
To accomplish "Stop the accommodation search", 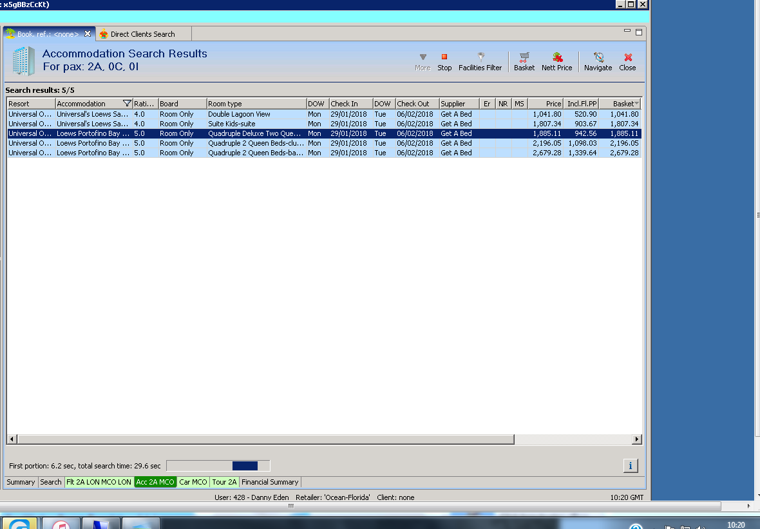I will pos(444,62).
